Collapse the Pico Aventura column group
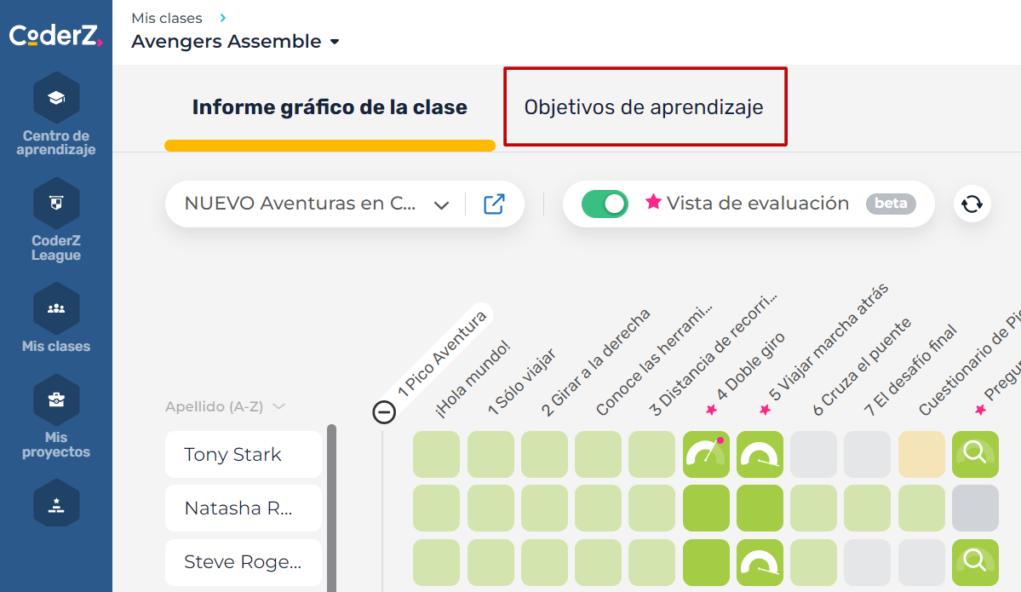 pos(384,412)
